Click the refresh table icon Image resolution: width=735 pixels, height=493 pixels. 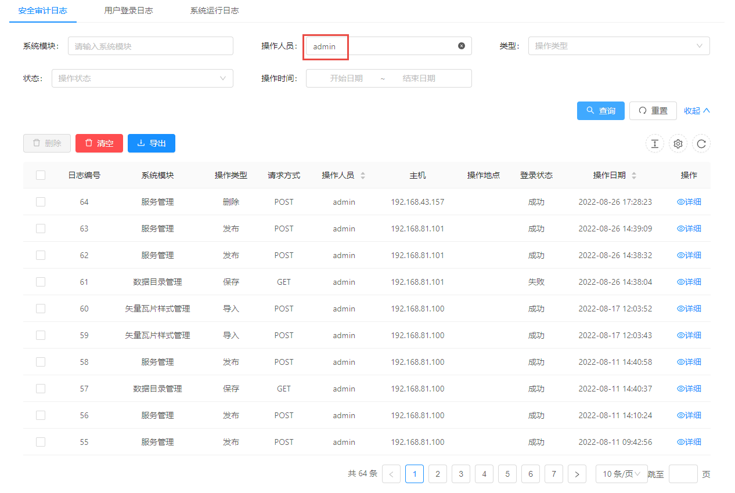tap(701, 144)
